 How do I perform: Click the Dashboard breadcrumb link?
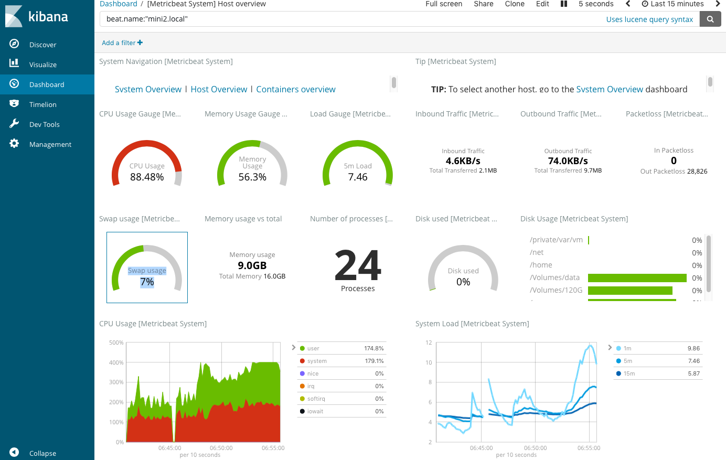pos(119,4)
